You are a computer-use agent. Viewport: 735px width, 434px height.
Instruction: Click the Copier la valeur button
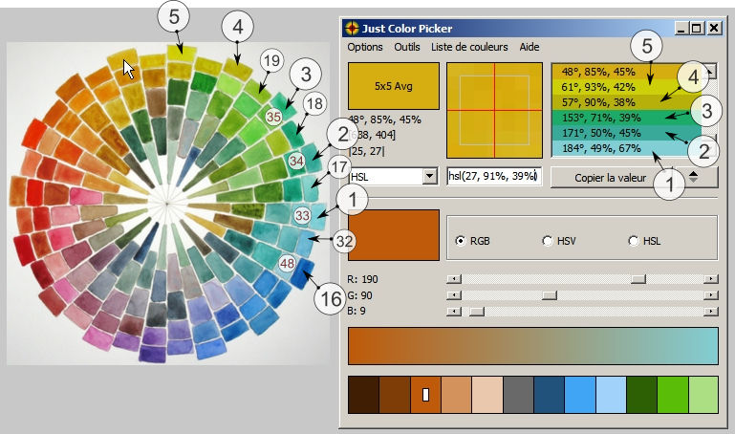(611, 178)
